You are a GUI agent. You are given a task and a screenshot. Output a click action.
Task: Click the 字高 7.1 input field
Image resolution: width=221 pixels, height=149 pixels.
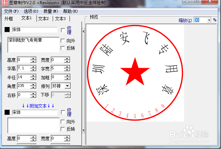coord(24,68)
